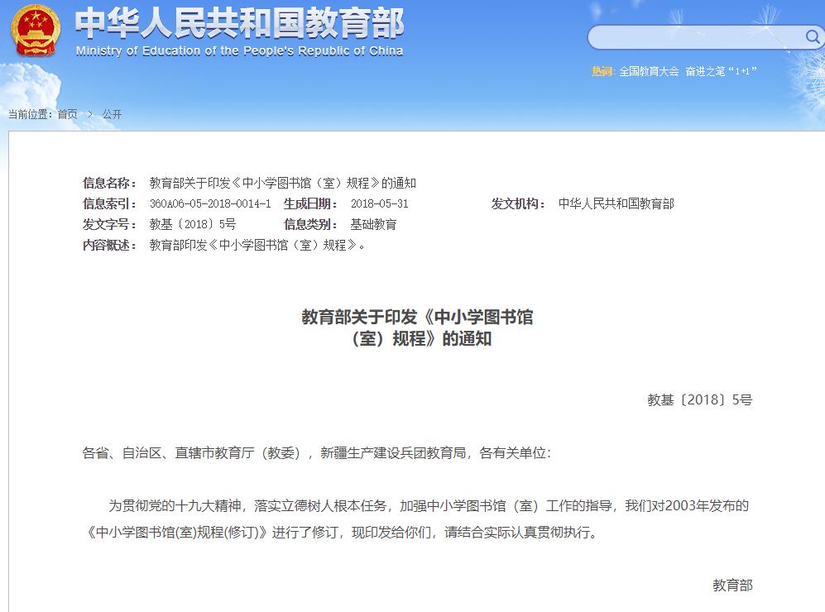Open the 奋进之笔 "1+1" hot topic link
Viewport: 825px width, 612px height.
pos(721,71)
